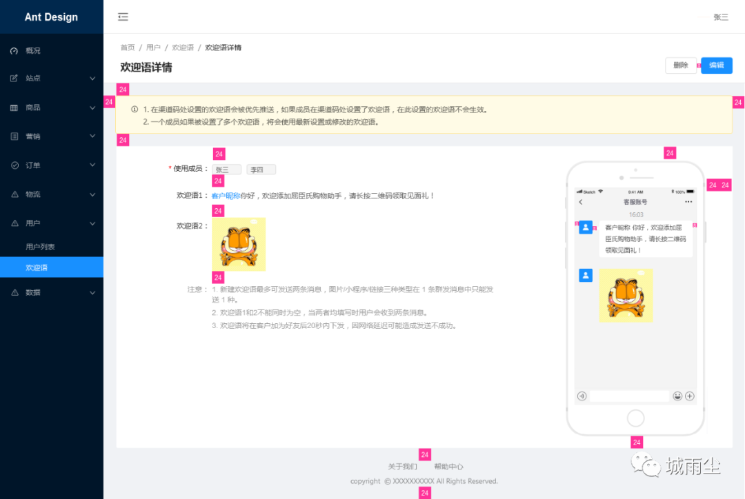Open the 关于我们 footer link

point(402,467)
